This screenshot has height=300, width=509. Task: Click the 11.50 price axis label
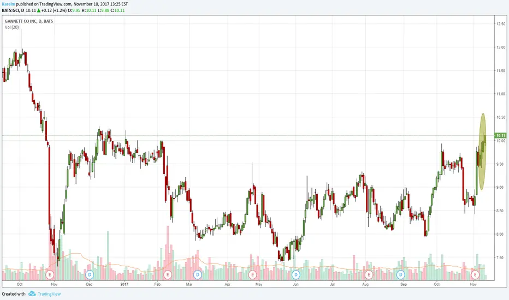click(501, 71)
